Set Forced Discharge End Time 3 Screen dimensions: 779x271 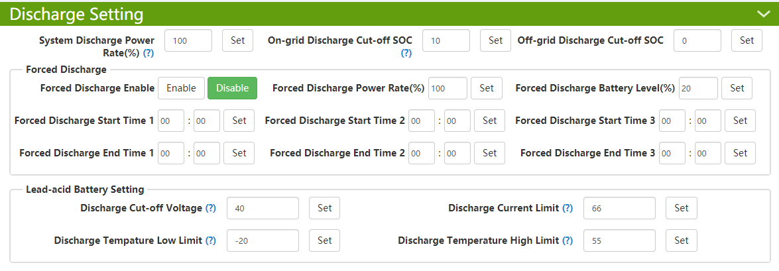click(x=741, y=153)
